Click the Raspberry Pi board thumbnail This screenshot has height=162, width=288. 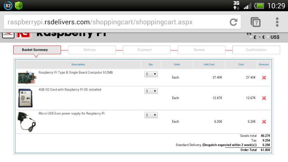[27, 77]
